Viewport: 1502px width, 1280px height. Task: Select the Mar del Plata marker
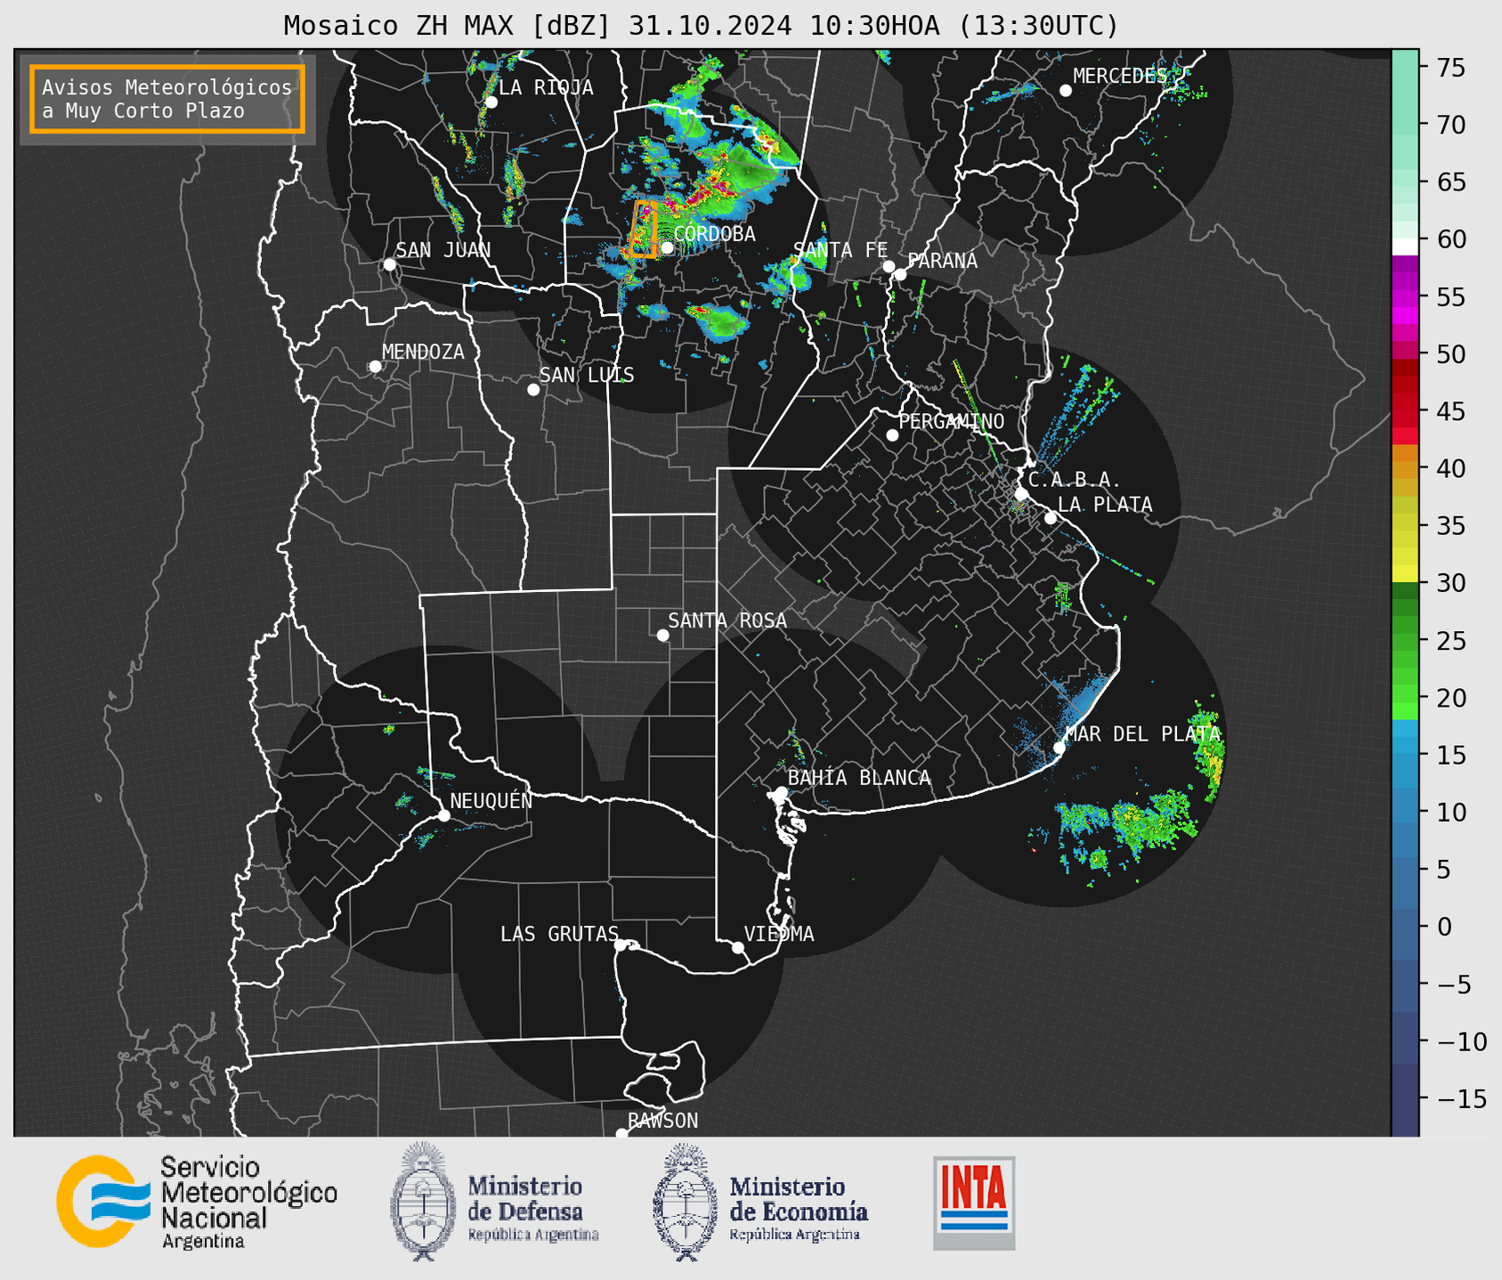click(x=1060, y=748)
